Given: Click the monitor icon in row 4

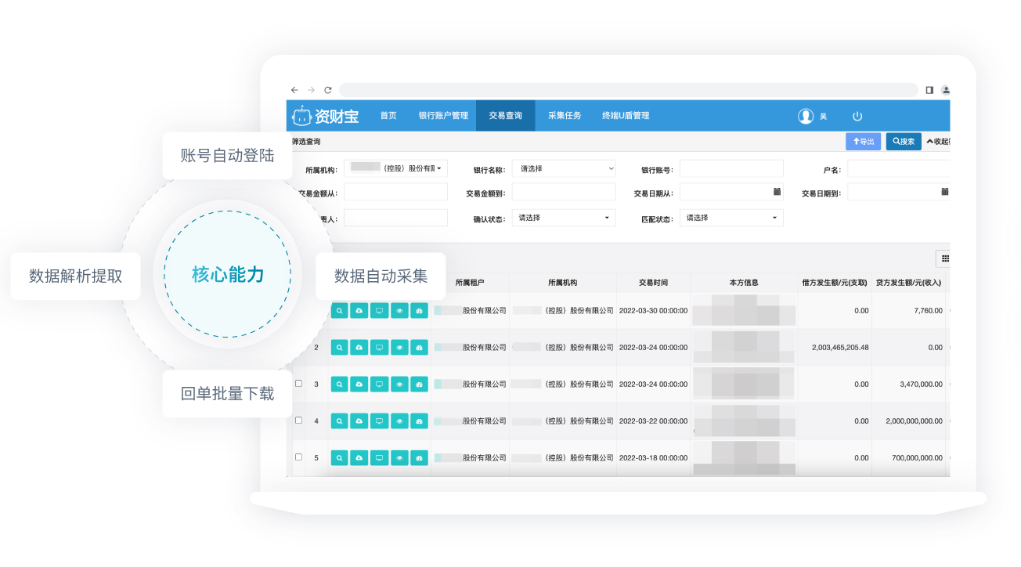Looking at the screenshot, I should (x=379, y=421).
